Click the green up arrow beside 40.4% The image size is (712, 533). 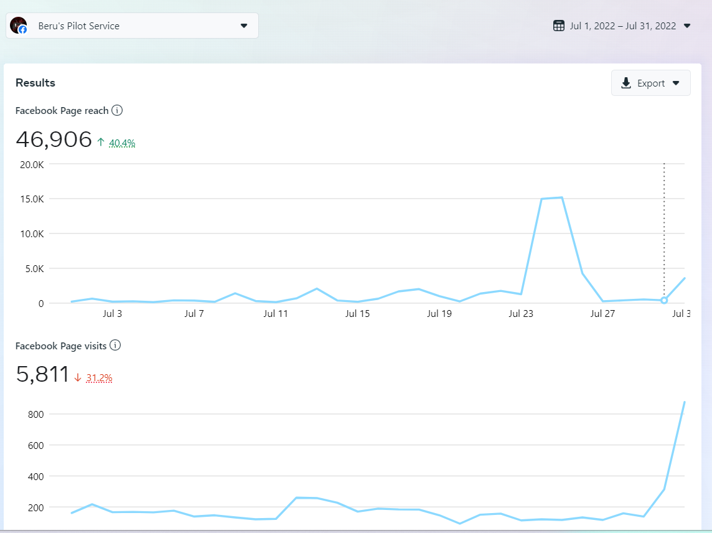[x=101, y=143]
